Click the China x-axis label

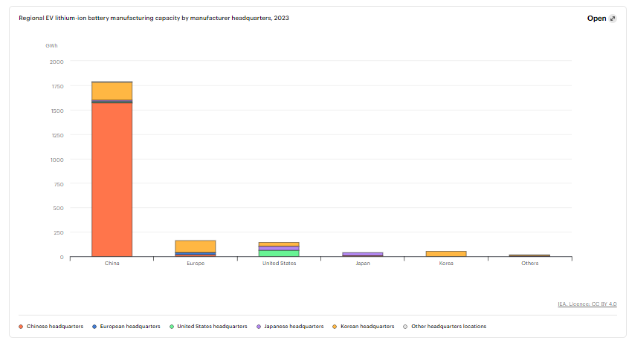(x=112, y=264)
